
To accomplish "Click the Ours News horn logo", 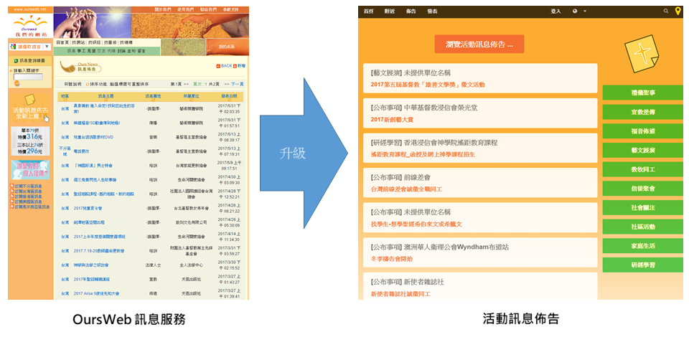I will click(68, 67).
